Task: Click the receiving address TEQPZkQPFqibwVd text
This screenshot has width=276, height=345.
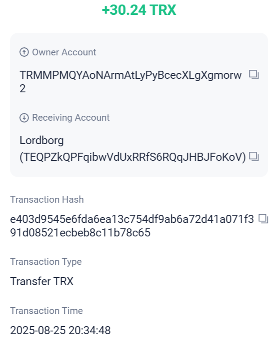Action: (133, 157)
